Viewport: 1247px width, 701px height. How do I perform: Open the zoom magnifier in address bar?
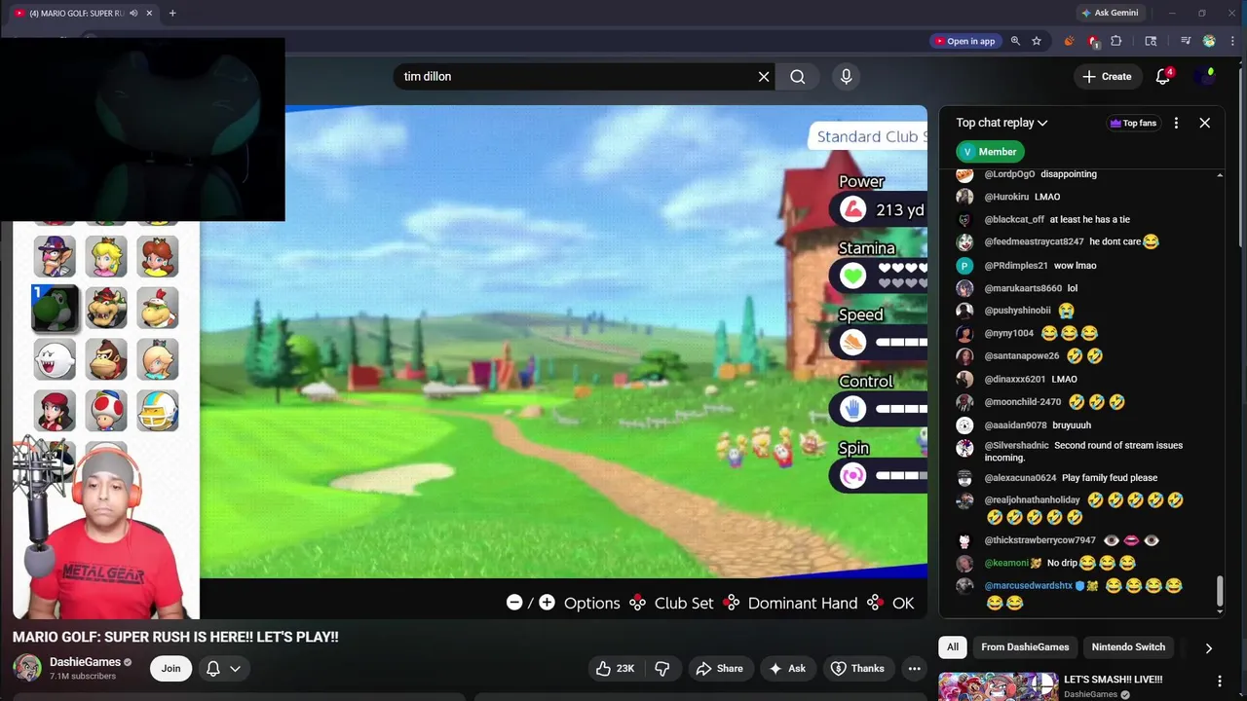pyautogui.click(x=1015, y=41)
